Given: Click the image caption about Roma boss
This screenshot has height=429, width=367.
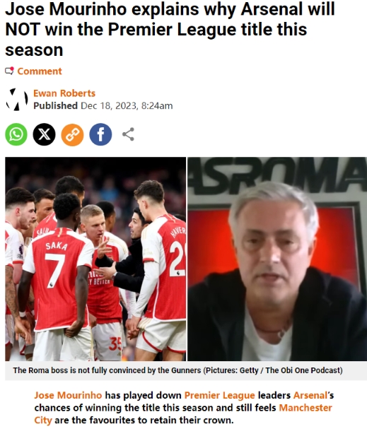Looking at the screenshot, I should (177, 370).
